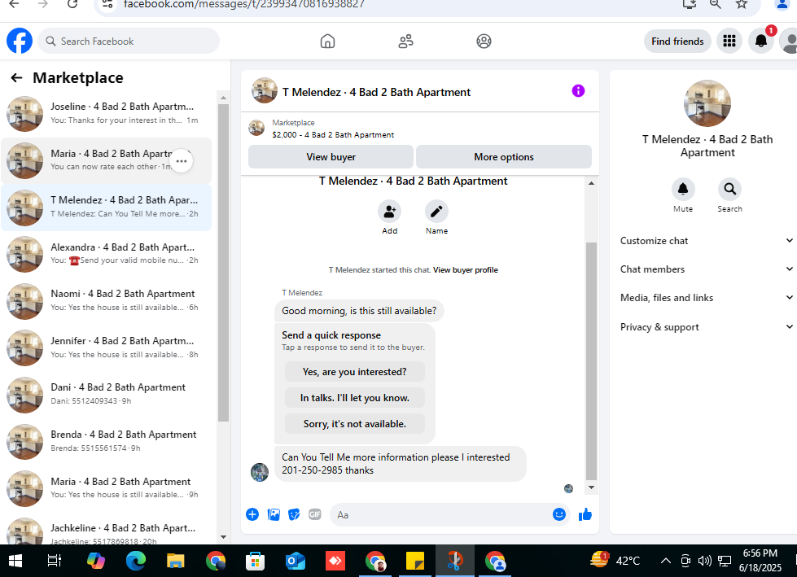Send a thumbs-up like
797x577 pixels.
coord(585,514)
